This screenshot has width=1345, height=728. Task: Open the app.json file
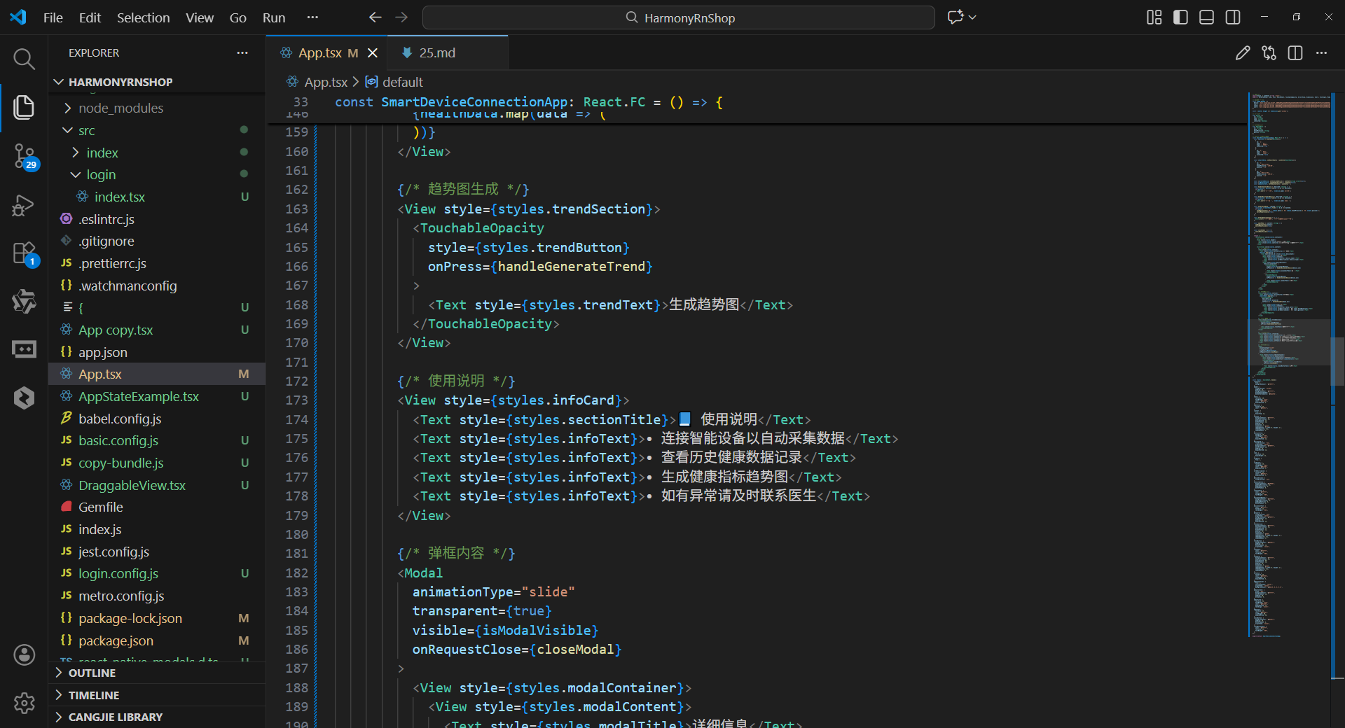coord(157,352)
